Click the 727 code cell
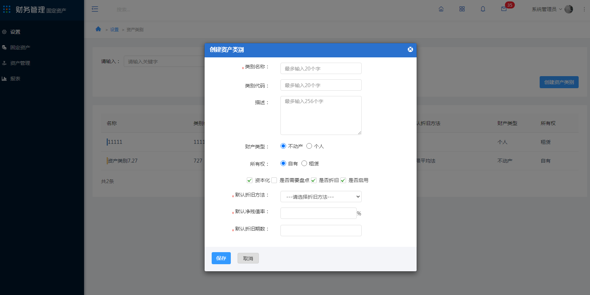 click(x=198, y=161)
